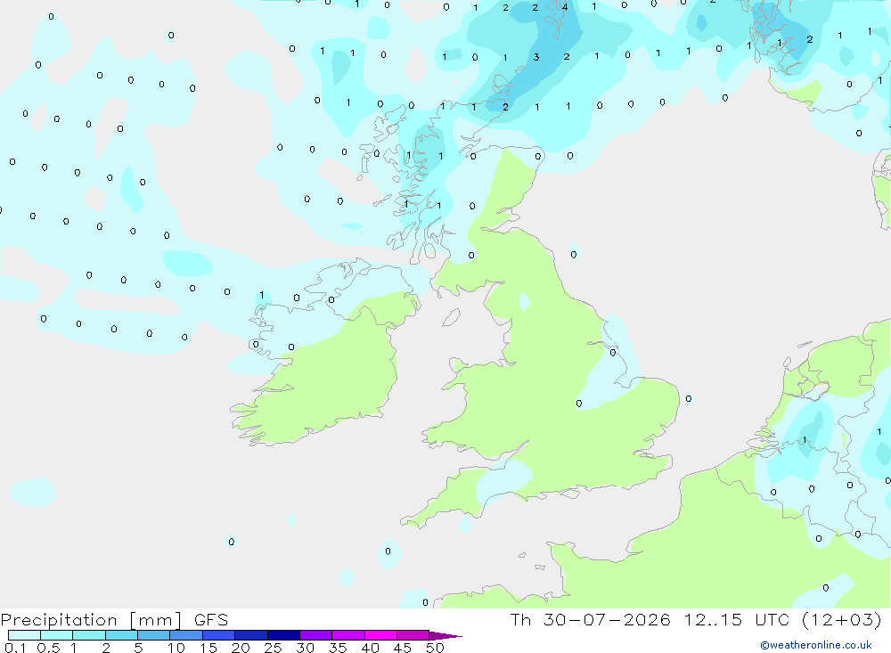Click the 'Precipitation [mm] GFS' title
The width and height of the screenshot is (891, 653).
[x=114, y=620]
